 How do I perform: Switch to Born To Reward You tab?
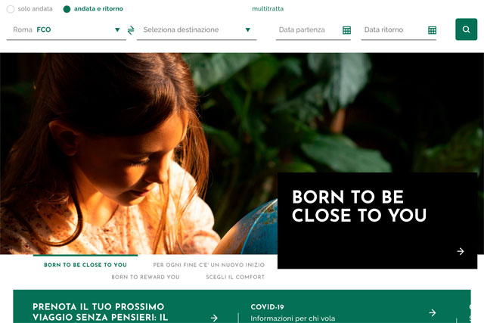pyautogui.click(x=145, y=277)
